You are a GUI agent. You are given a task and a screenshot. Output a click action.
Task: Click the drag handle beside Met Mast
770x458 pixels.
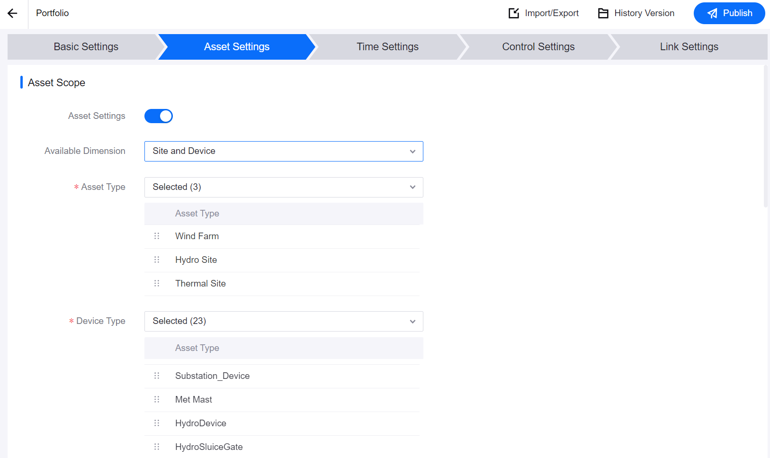(157, 399)
